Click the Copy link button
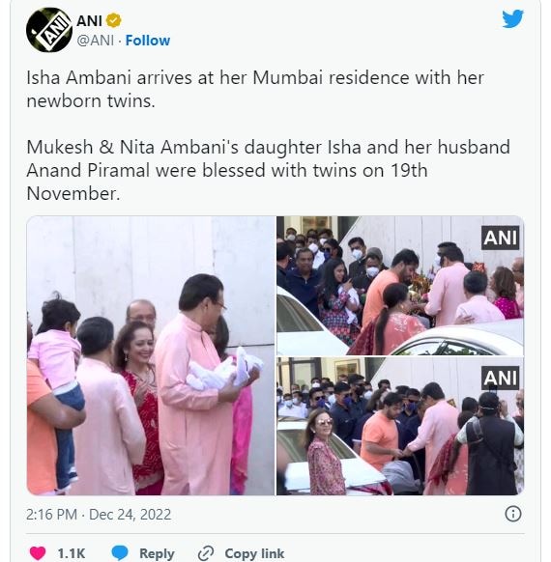Image resolution: width=551 pixels, height=562 pixels. [254, 553]
